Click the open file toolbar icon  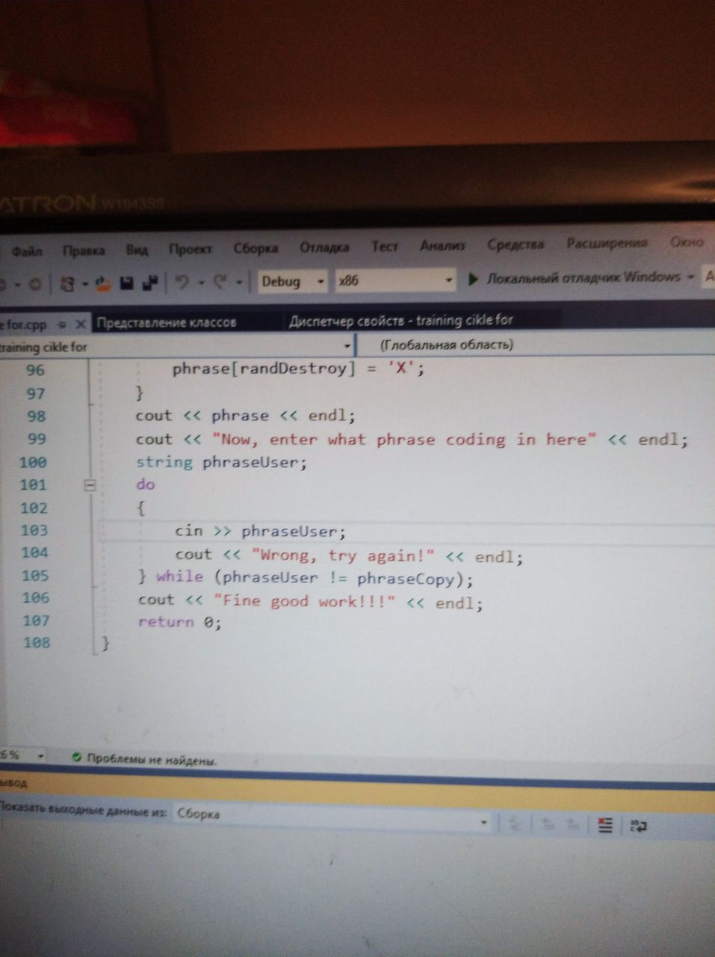pyautogui.click(x=104, y=283)
